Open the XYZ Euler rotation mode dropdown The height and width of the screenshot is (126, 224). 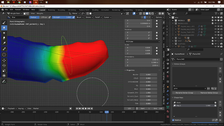click(x=142, y=42)
